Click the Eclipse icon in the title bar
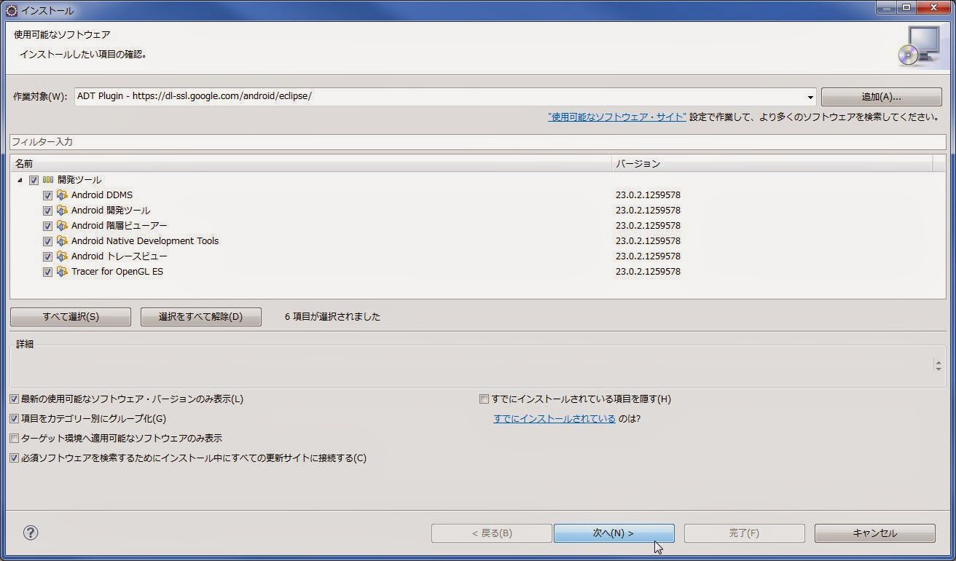This screenshot has height=561, width=956. 11,10
